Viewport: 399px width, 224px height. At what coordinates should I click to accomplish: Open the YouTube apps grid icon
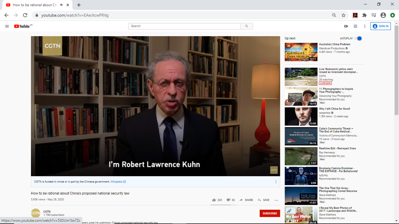355,26
